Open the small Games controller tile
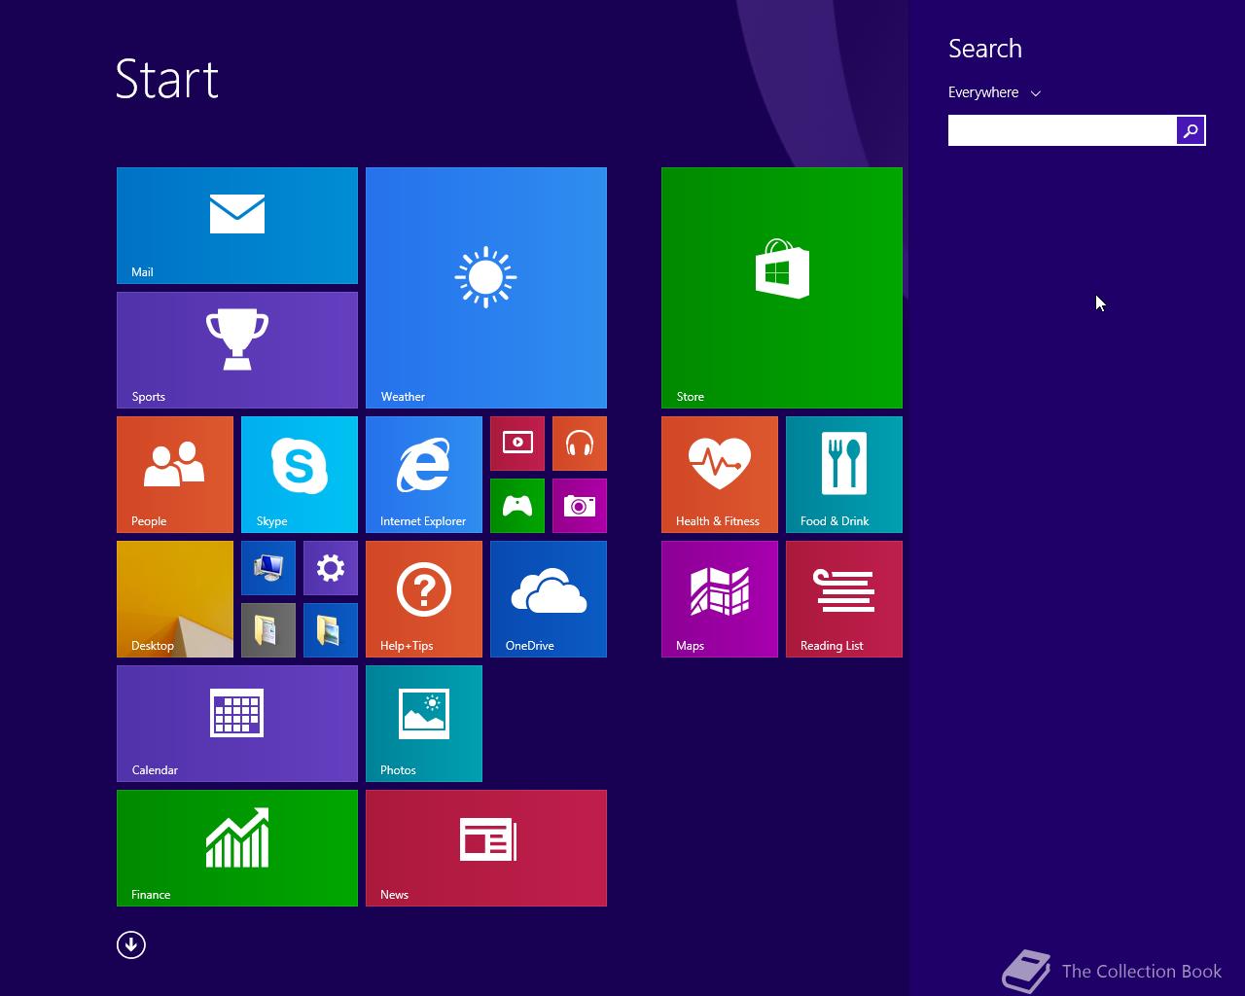The image size is (1245, 996). [x=517, y=506]
